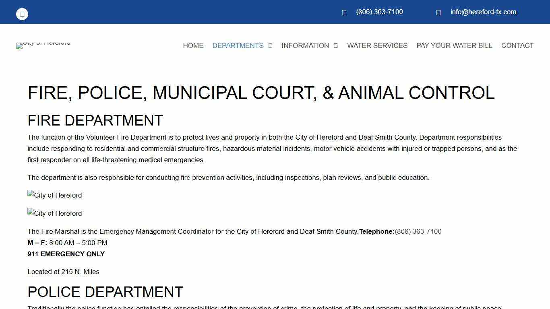The image size is (550, 309).
Task: Open the Departments menu item
Action: (x=238, y=46)
